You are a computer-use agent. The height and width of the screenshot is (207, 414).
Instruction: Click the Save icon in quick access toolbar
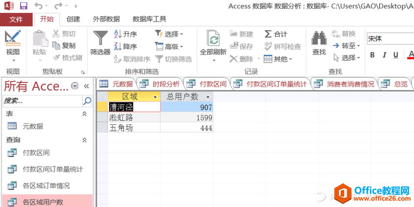(24, 6)
